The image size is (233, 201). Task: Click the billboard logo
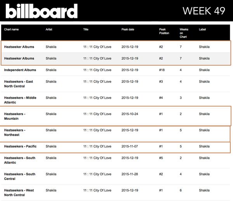(42, 11)
